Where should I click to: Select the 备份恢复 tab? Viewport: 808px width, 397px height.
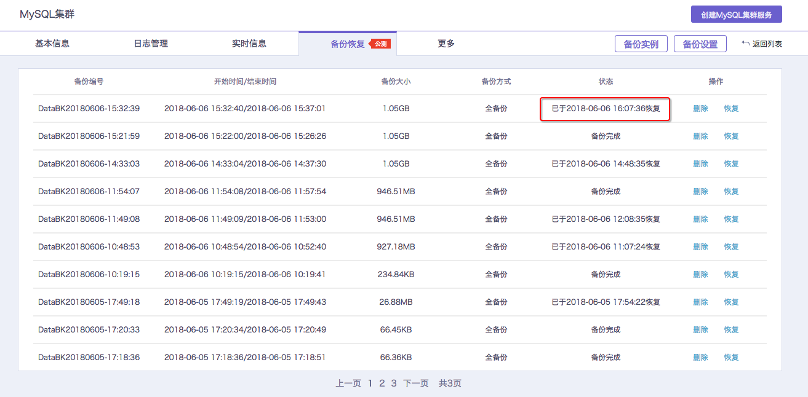348,44
